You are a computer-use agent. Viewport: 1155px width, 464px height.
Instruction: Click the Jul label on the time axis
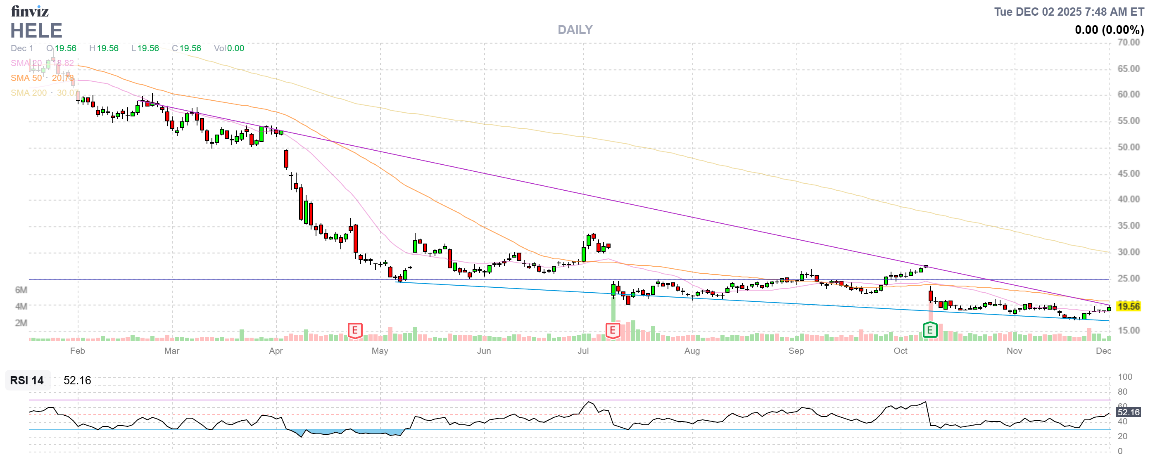(x=583, y=351)
